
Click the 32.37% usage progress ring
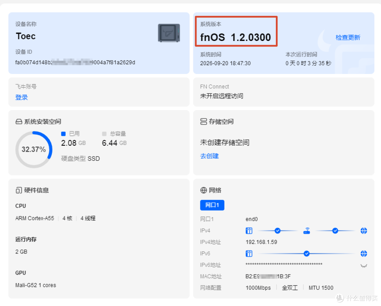click(x=34, y=150)
